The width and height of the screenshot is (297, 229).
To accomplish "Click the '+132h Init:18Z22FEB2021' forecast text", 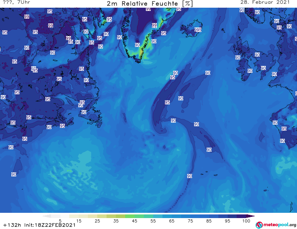I will (39, 225).
